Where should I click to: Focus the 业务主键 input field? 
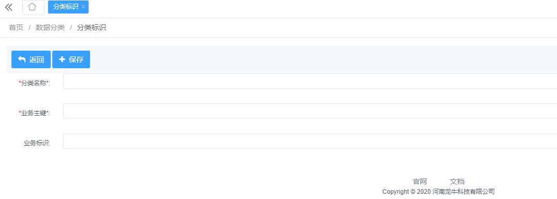tap(310, 111)
